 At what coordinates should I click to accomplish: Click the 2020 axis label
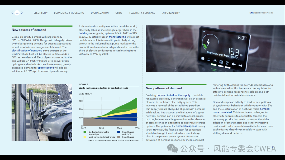[x=83, y=128]
